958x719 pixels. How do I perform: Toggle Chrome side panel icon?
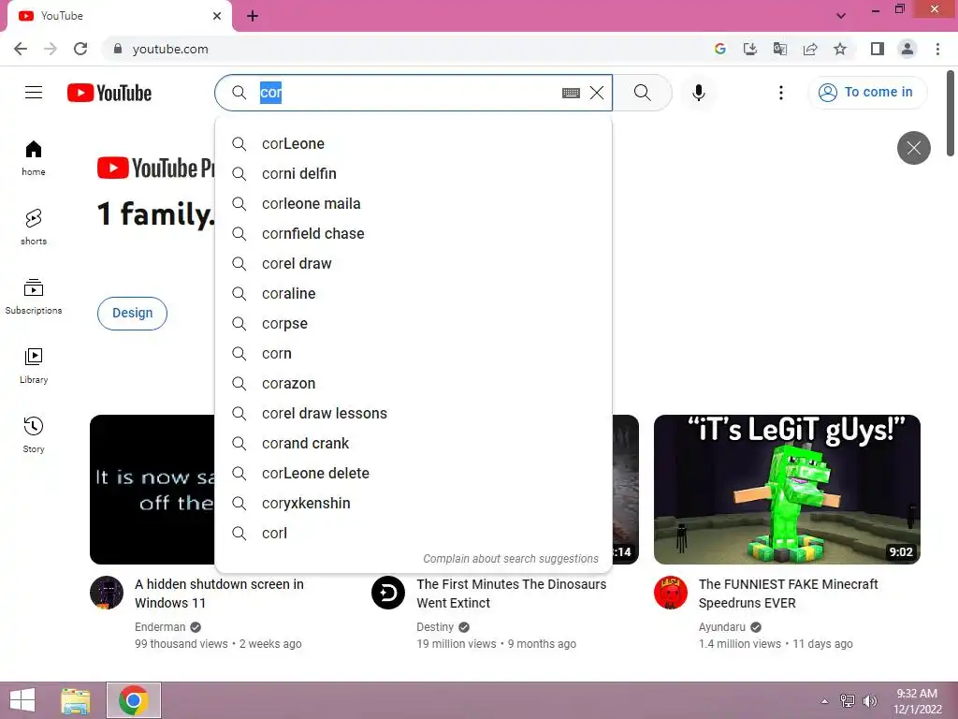tap(878, 49)
